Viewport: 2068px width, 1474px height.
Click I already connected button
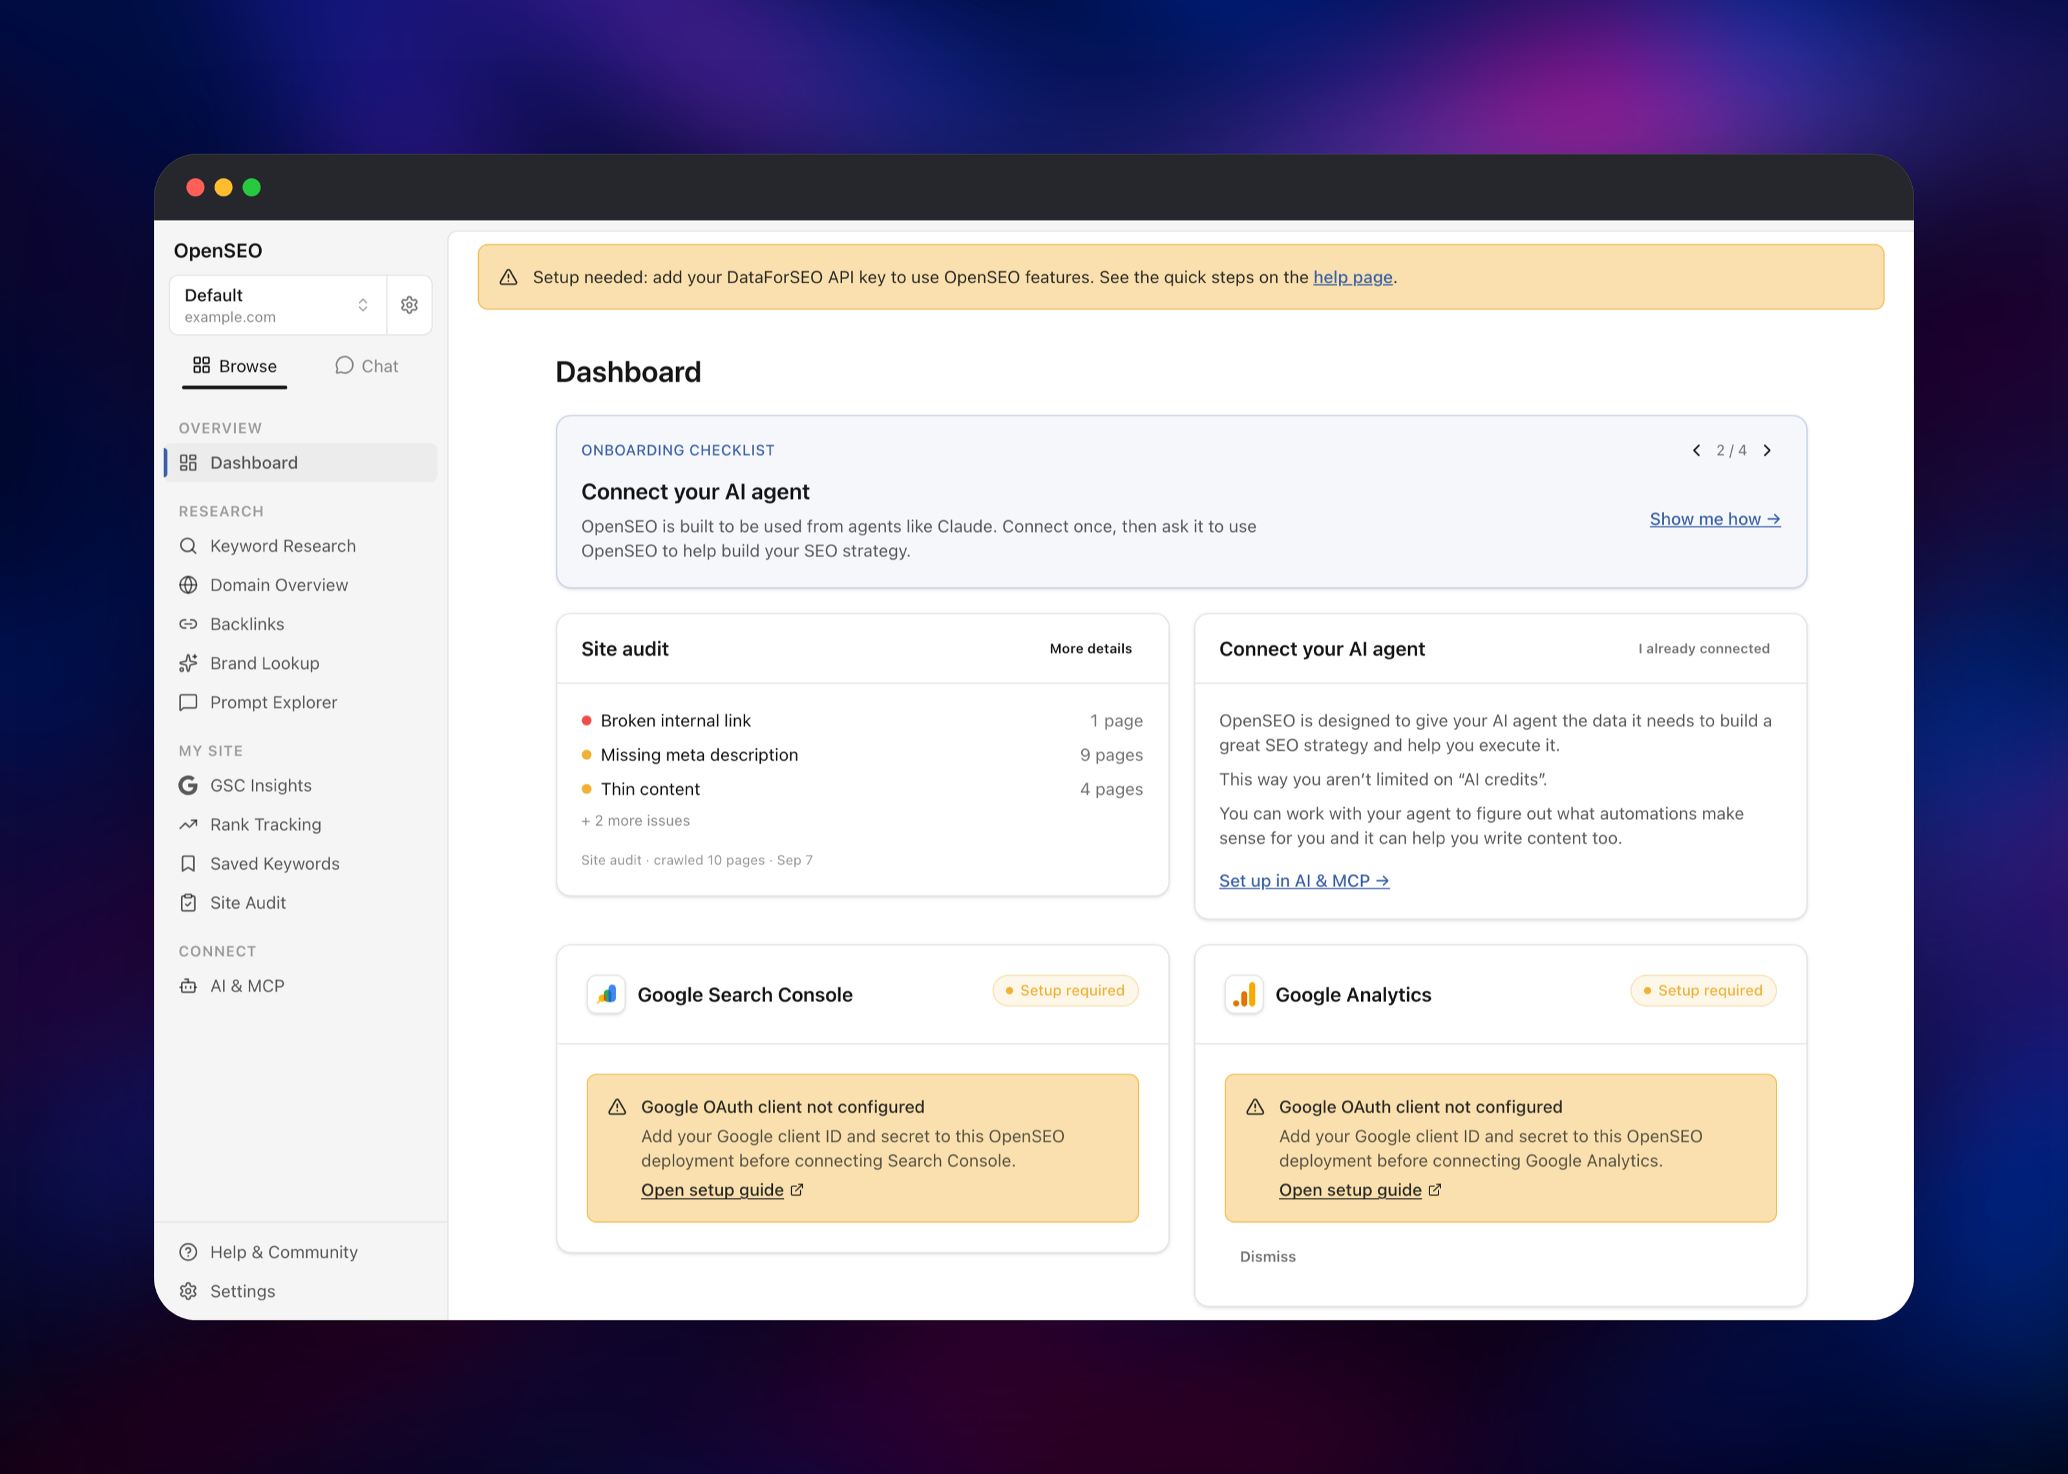tap(1704, 648)
